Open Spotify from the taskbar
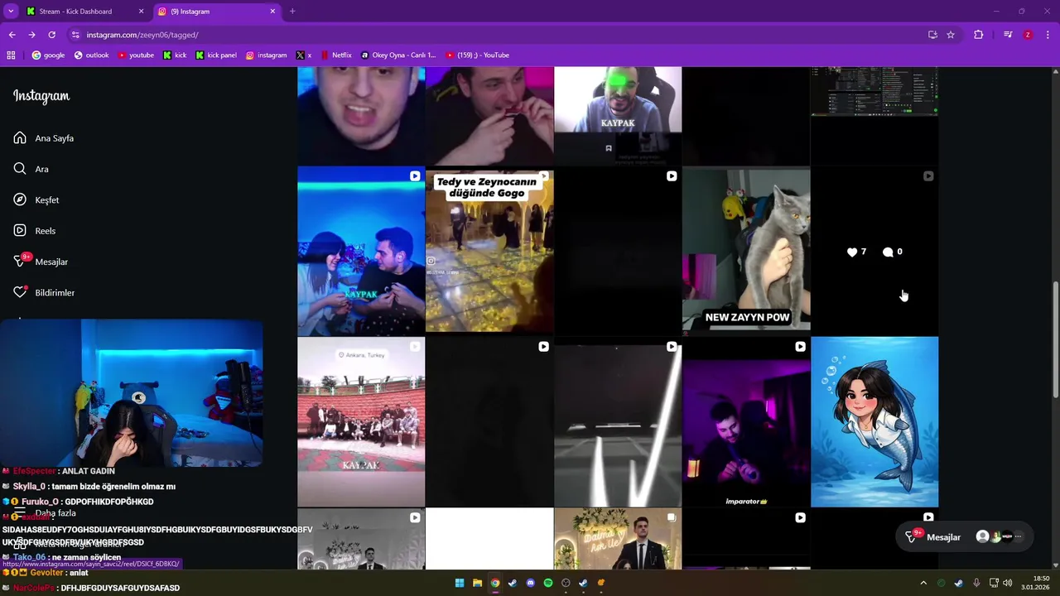 pos(548,583)
